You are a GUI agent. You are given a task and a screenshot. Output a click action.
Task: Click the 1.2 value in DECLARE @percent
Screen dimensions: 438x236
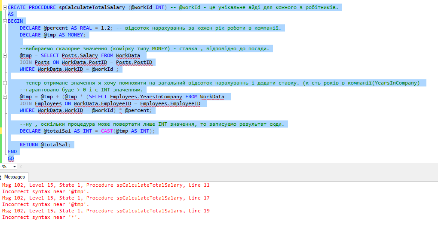(105, 28)
